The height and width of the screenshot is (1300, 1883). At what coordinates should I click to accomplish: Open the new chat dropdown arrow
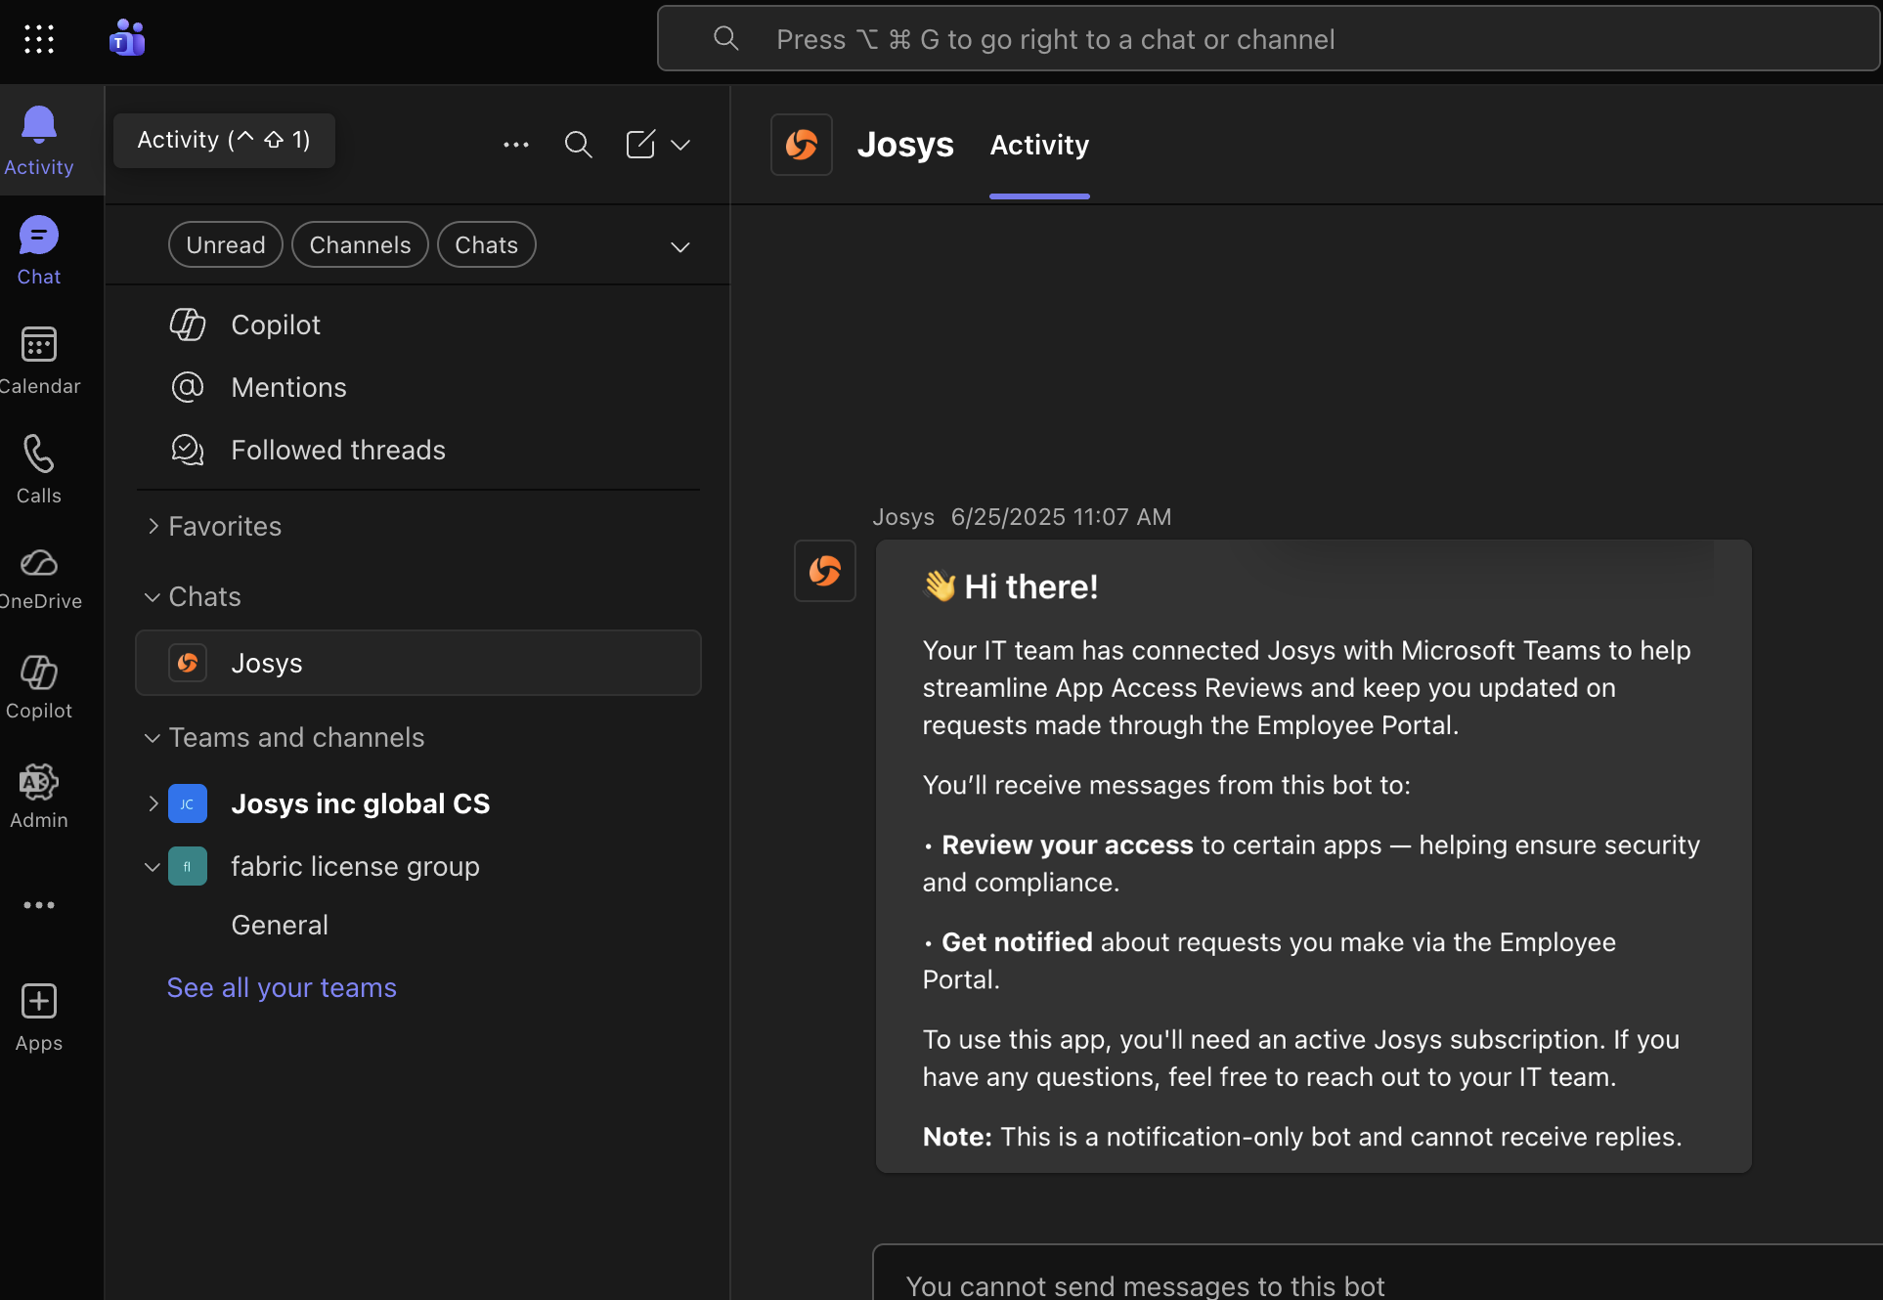[x=680, y=145]
